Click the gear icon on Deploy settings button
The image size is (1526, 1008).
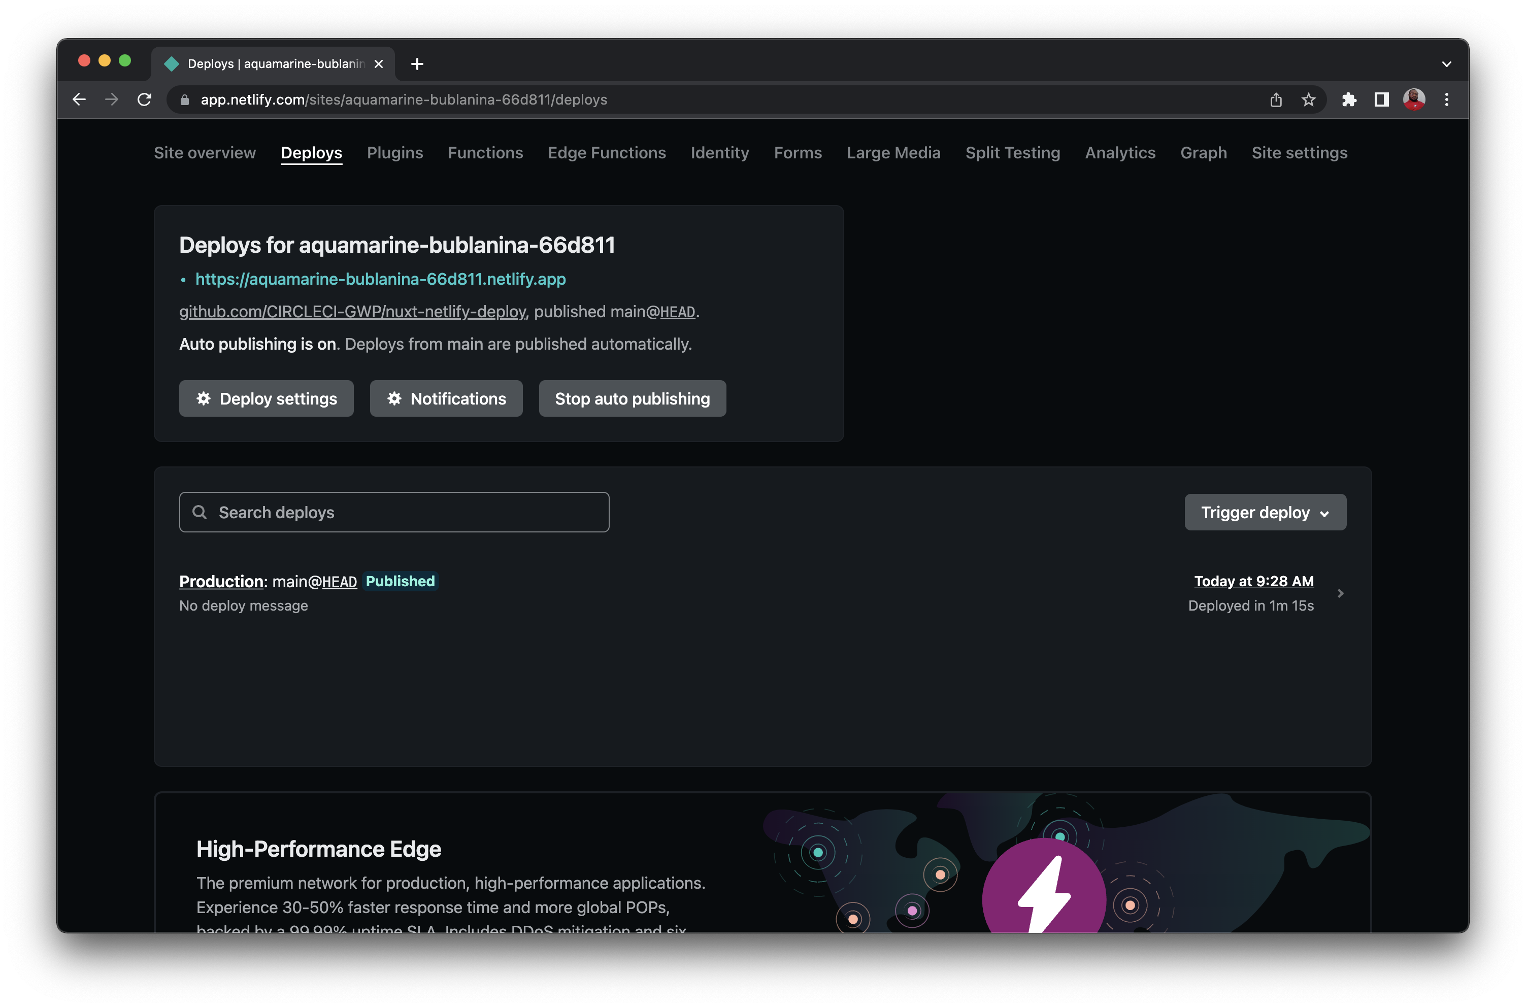pyautogui.click(x=204, y=398)
